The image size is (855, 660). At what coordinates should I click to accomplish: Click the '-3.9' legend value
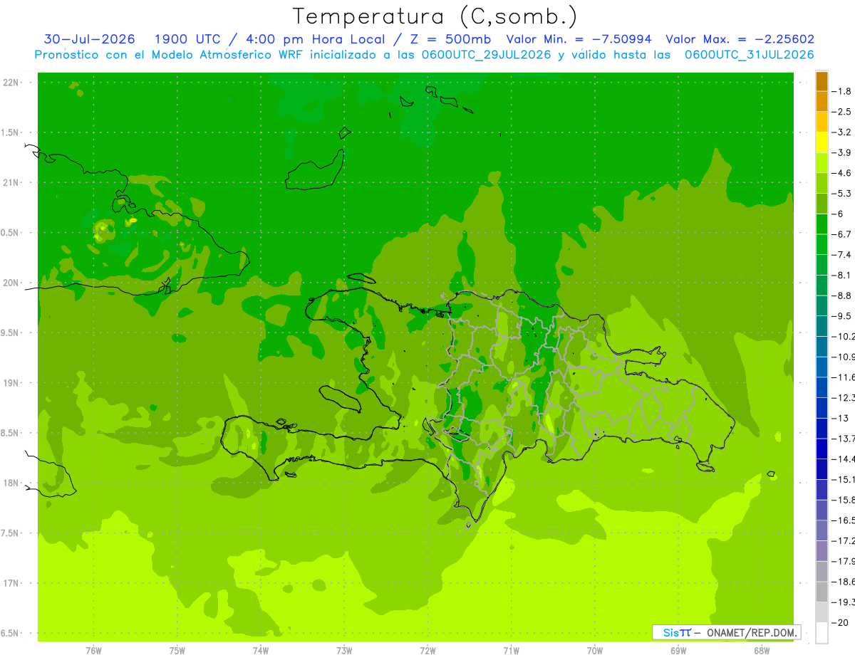click(841, 152)
